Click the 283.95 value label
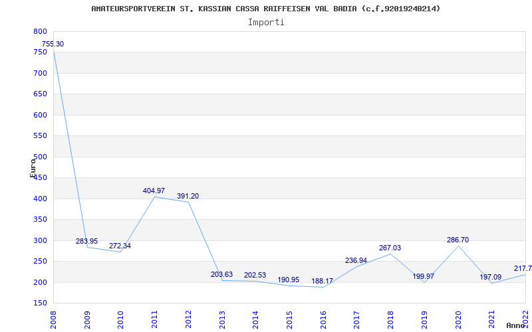The height and width of the screenshot is (332, 532). point(86,241)
